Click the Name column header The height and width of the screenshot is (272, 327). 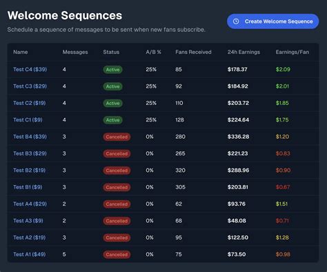tap(21, 52)
